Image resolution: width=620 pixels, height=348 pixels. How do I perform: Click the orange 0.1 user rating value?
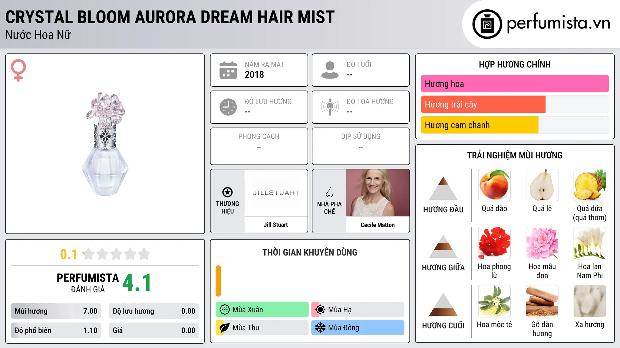point(69,254)
